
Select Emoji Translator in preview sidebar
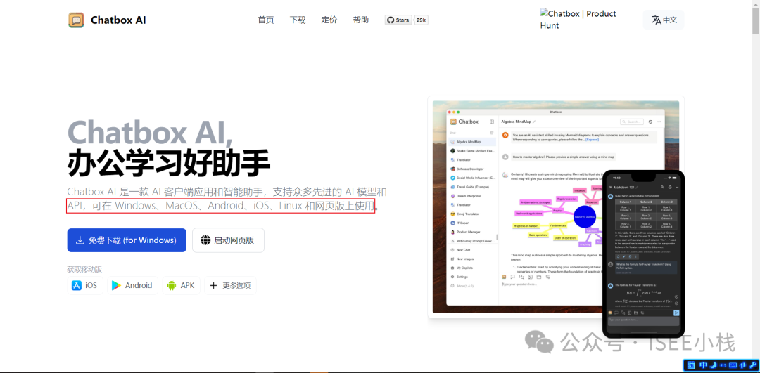[x=473, y=214]
